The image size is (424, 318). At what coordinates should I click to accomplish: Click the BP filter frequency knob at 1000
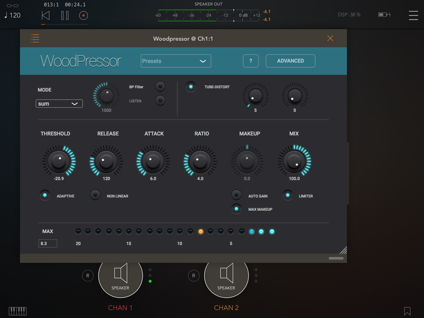click(106, 95)
